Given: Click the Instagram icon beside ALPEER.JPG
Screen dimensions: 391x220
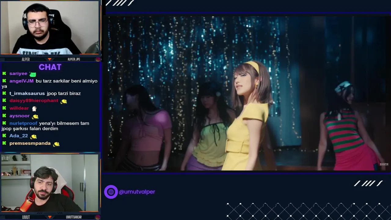Looking at the screenshot, I should (x=98, y=59).
